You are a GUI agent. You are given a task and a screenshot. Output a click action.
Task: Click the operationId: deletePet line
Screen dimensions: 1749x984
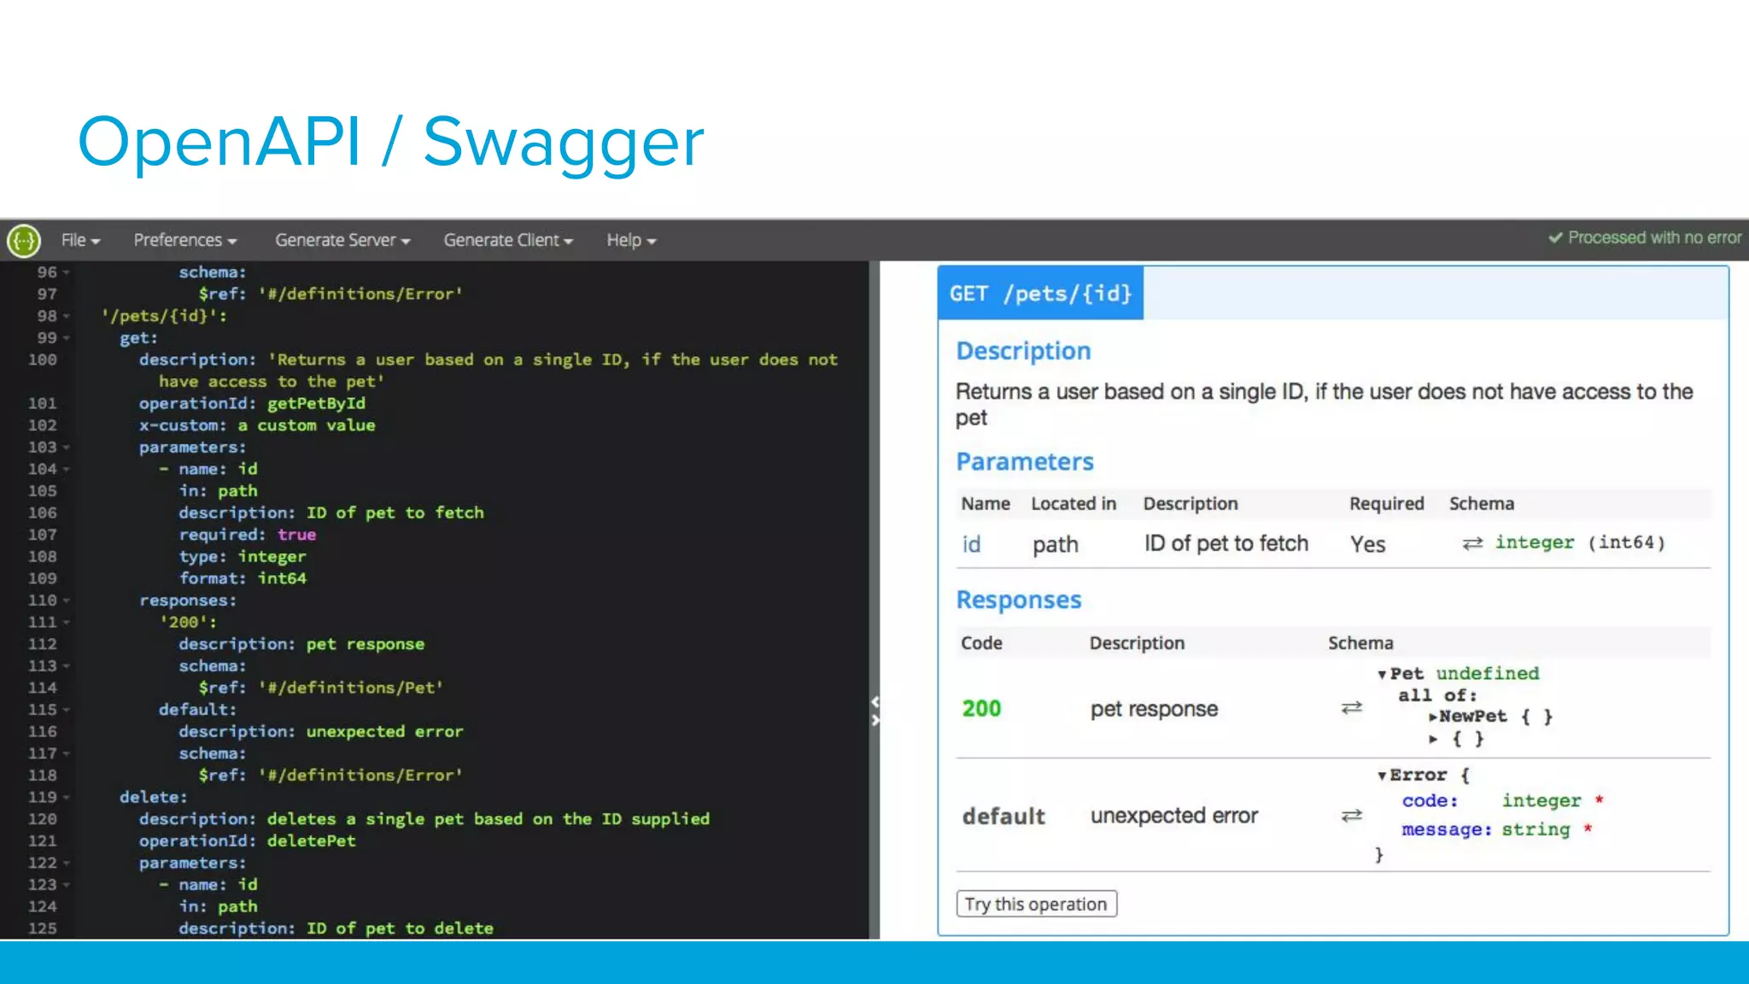[x=248, y=841]
